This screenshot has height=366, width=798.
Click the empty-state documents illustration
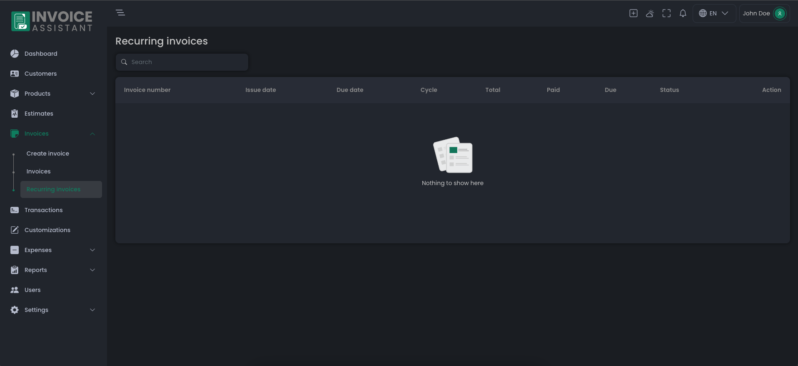(453, 155)
